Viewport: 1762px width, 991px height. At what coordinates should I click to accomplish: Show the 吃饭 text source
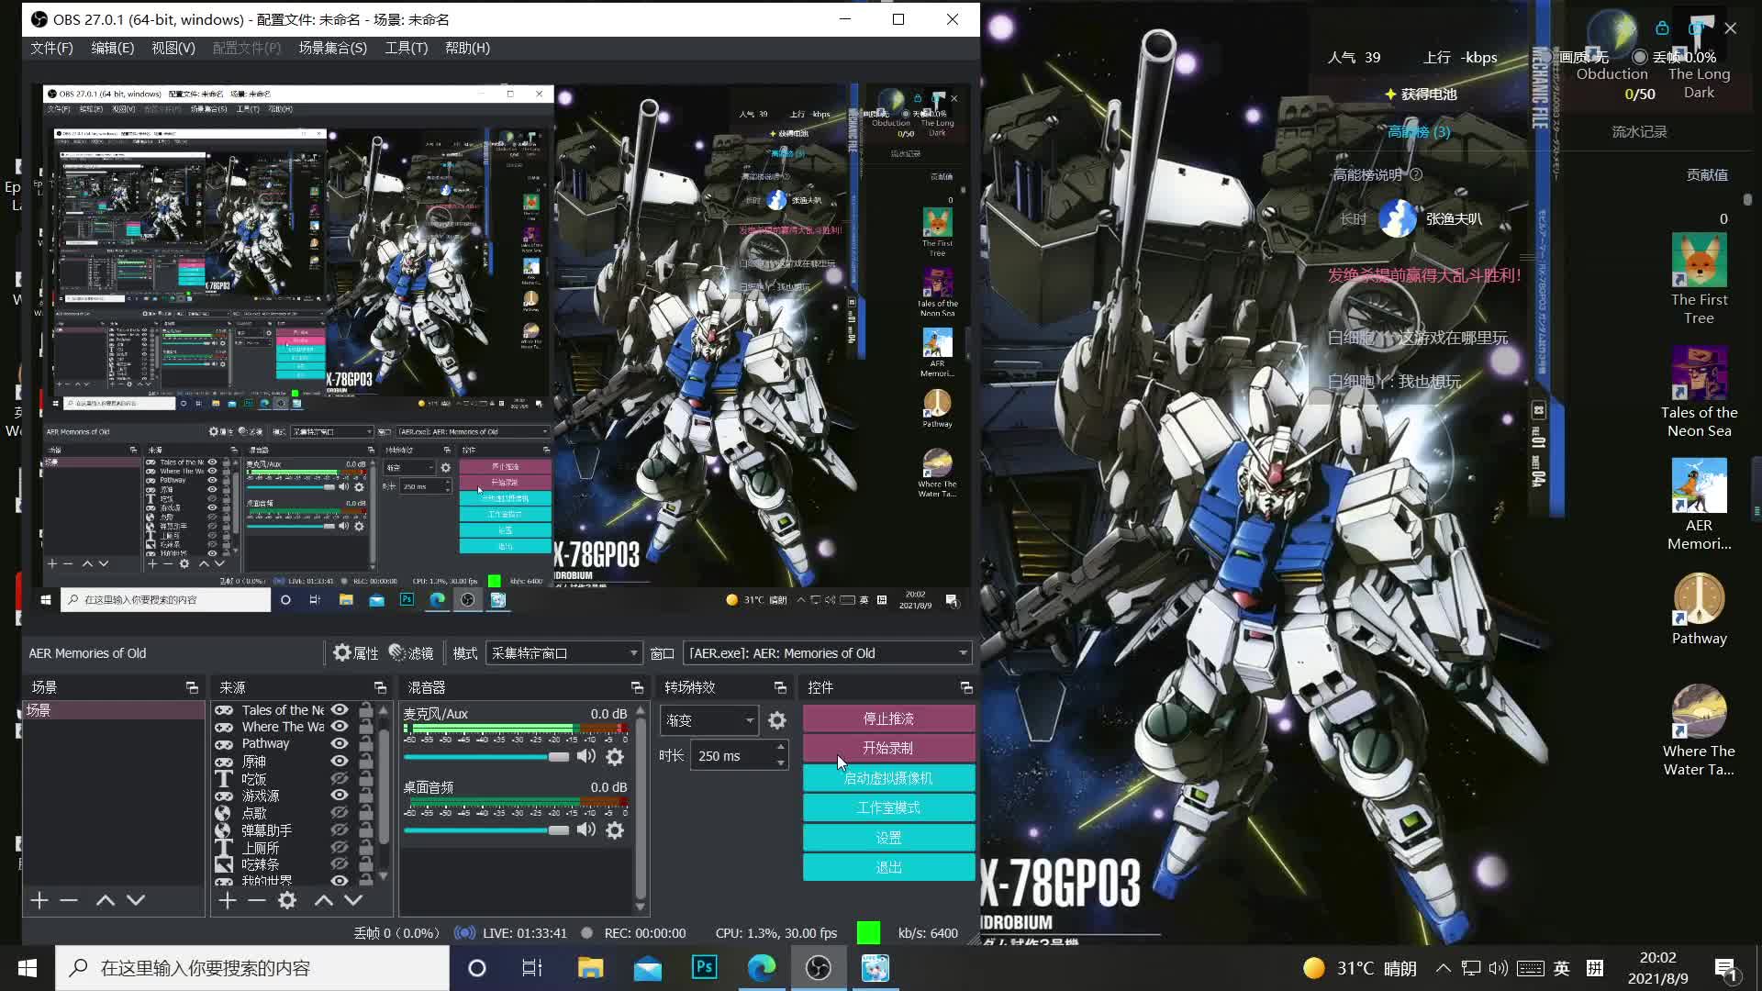pos(340,779)
